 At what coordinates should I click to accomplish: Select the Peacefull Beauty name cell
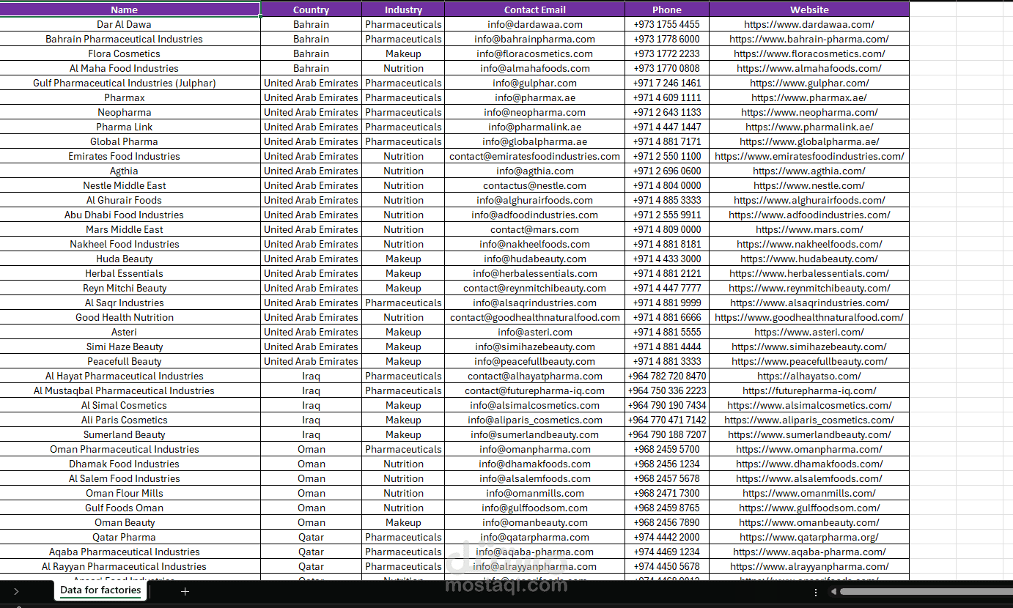pyautogui.click(x=130, y=361)
